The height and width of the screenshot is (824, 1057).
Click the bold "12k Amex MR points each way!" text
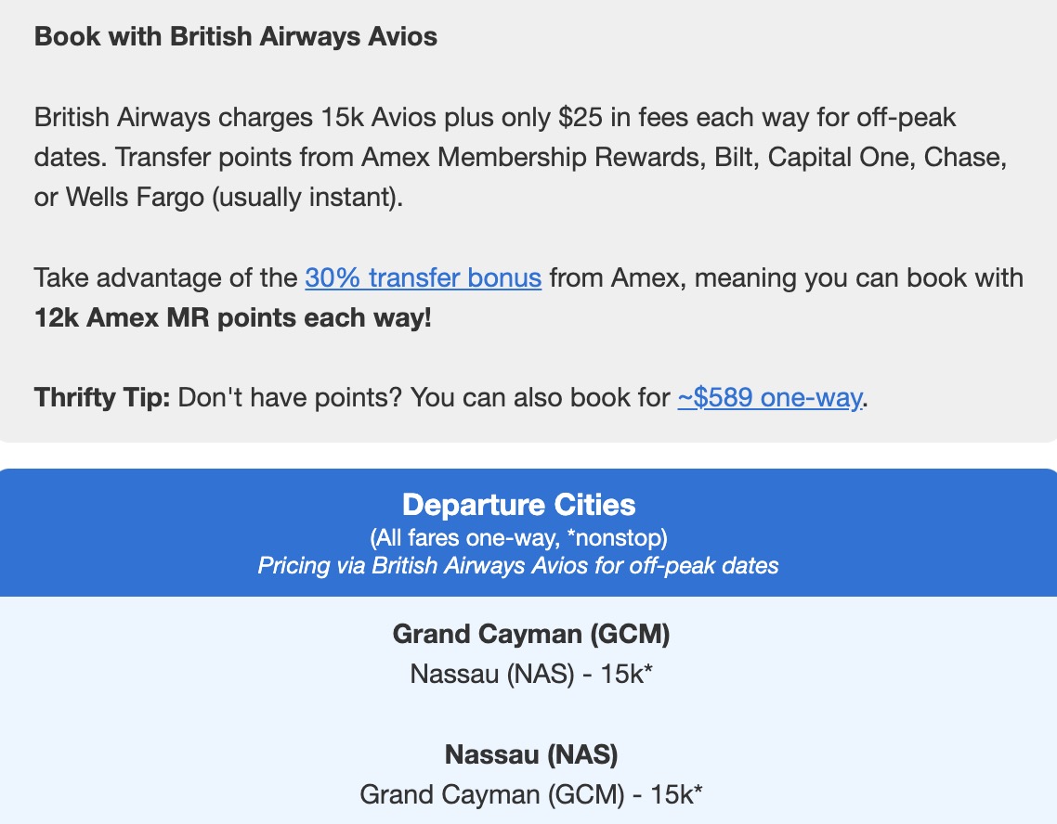[233, 318]
